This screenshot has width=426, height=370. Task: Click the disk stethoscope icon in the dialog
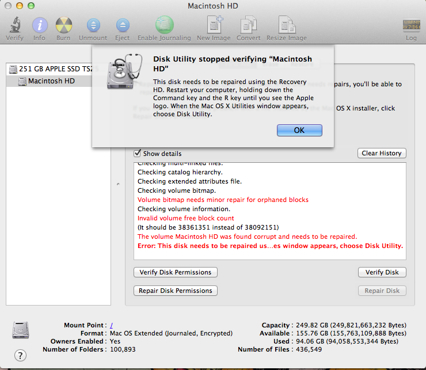[124, 71]
